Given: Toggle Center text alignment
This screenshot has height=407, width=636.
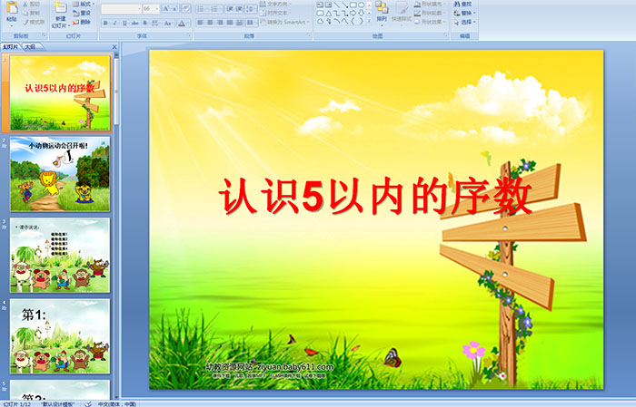Looking at the screenshot, I should tap(210, 23).
